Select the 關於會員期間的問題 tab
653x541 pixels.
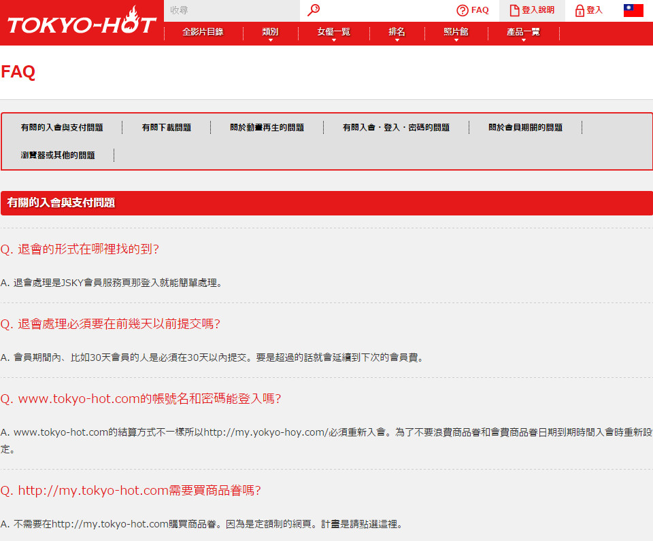[526, 128]
